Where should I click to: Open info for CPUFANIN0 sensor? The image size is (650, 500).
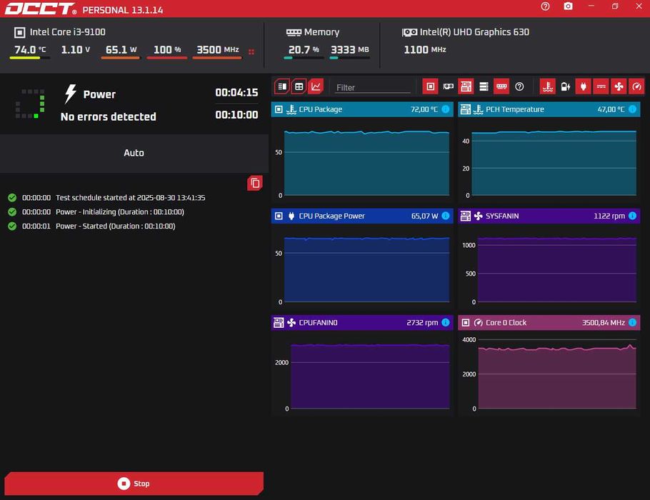tap(446, 323)
